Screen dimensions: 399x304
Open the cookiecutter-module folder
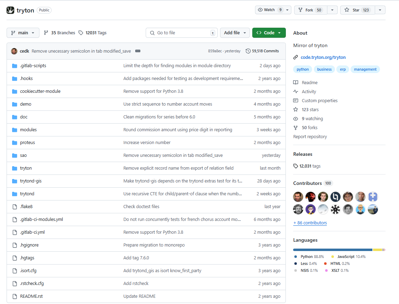tap(40, 91)
